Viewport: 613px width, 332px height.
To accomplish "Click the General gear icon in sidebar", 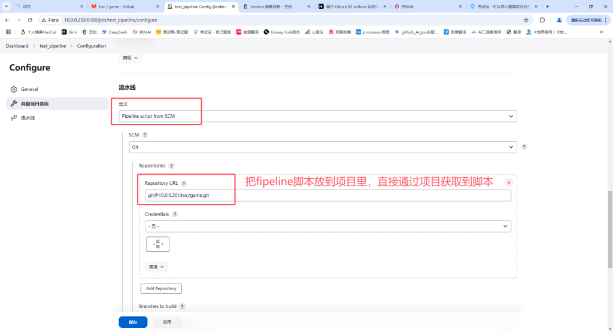I will coord(14,89).
